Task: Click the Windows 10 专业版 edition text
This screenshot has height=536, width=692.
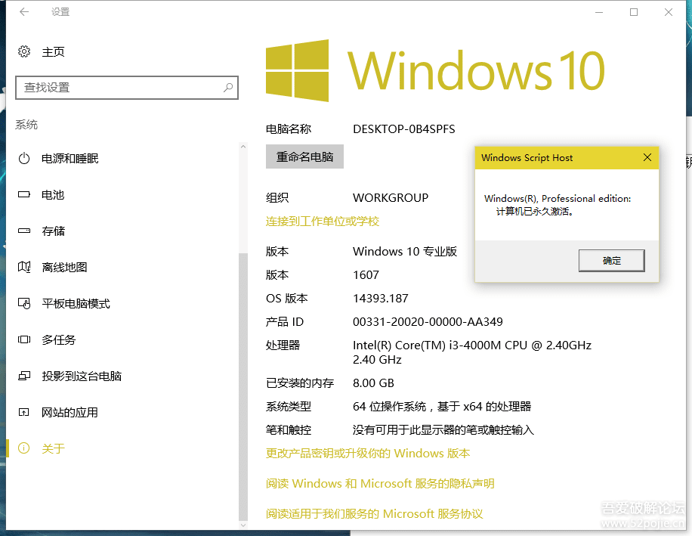Action: pyautogui.click(x=405, y=251)
